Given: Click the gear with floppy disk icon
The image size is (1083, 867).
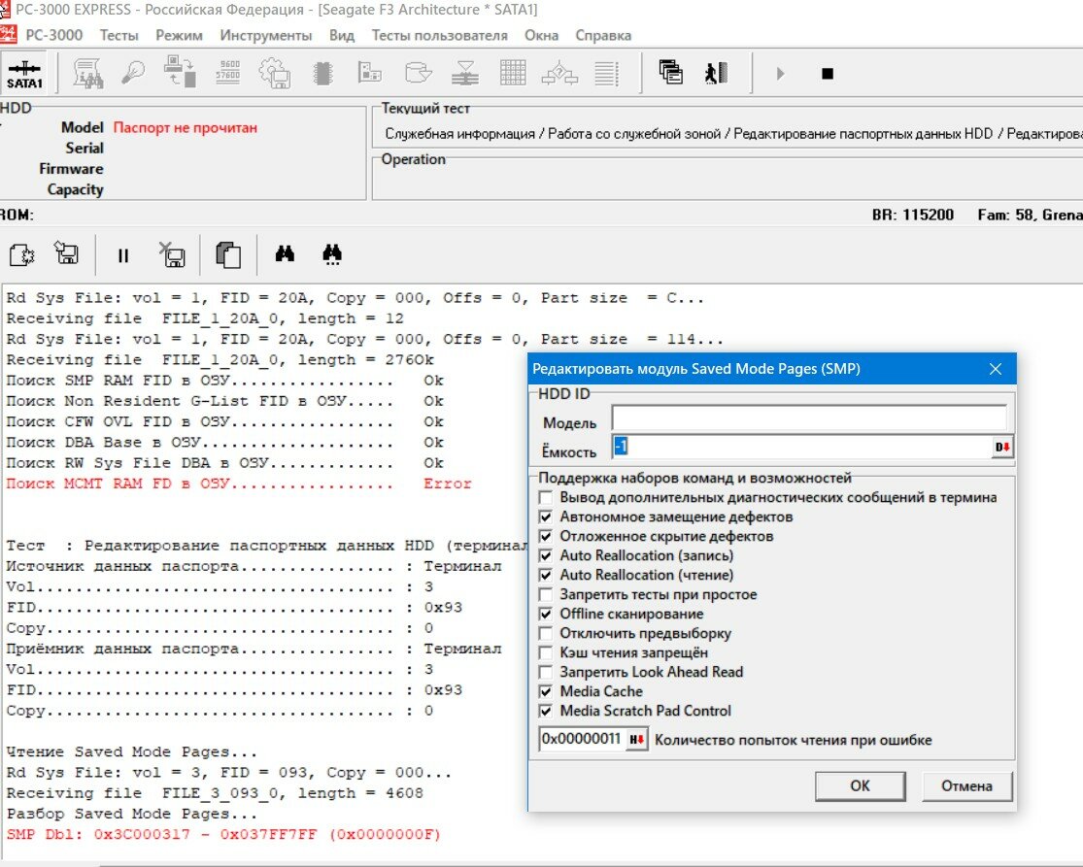Looking at the screenshot, I should click(x=274, y=73).
